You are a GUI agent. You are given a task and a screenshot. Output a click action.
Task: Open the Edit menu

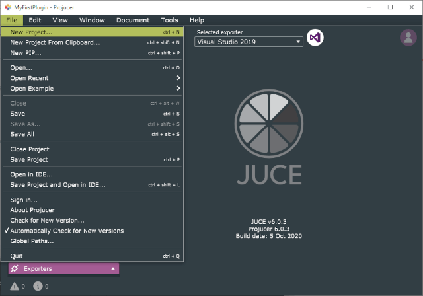tap(35, 20)
